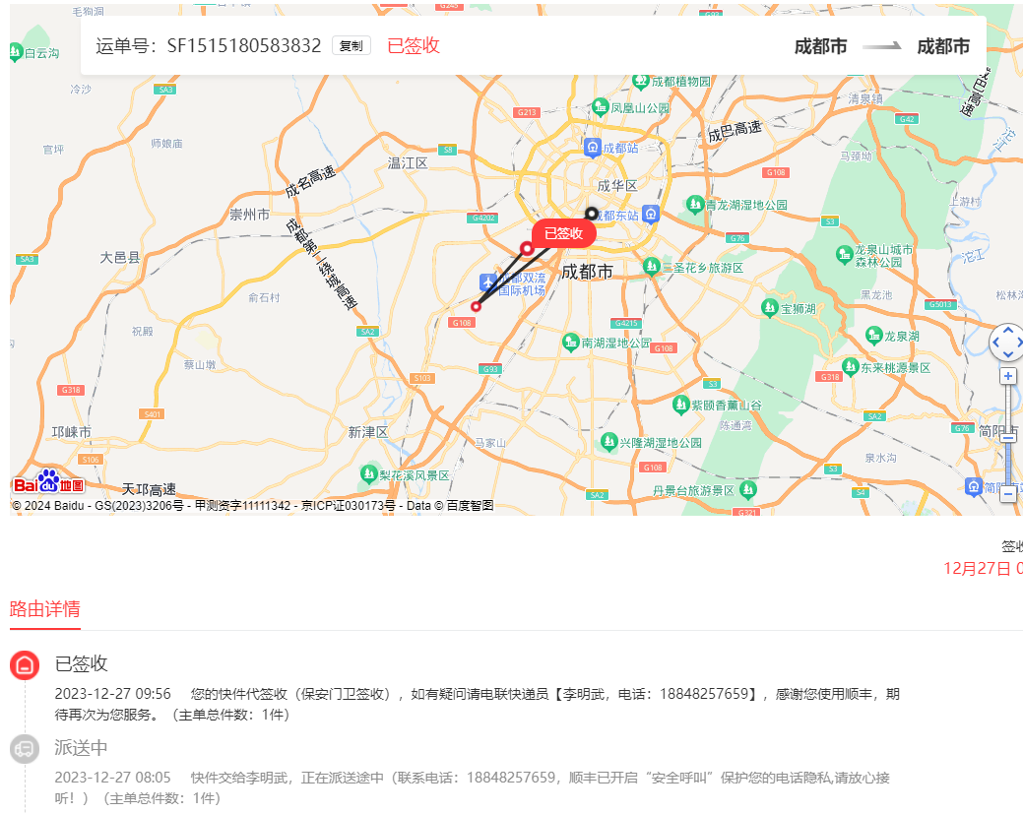Click the 兴隆湖湿地公园 icon
This screenshot has height=814, width=1023.
click(x=608, y=442)
